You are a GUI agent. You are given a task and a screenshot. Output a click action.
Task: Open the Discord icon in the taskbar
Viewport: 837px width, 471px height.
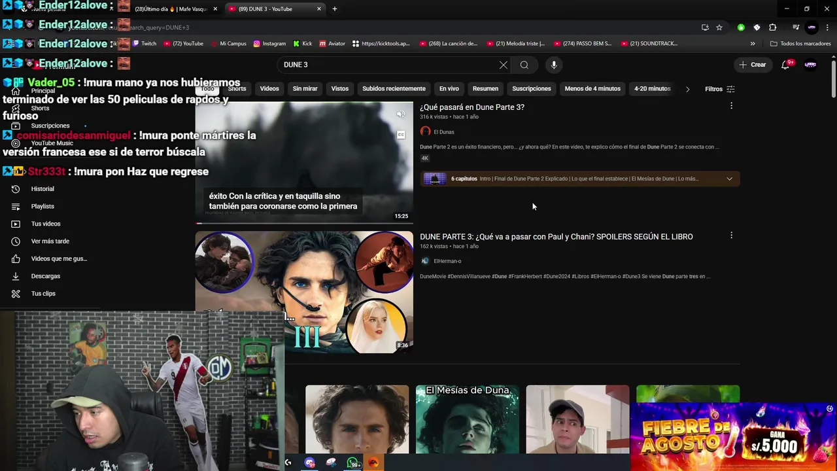click(x=310, y=462)
